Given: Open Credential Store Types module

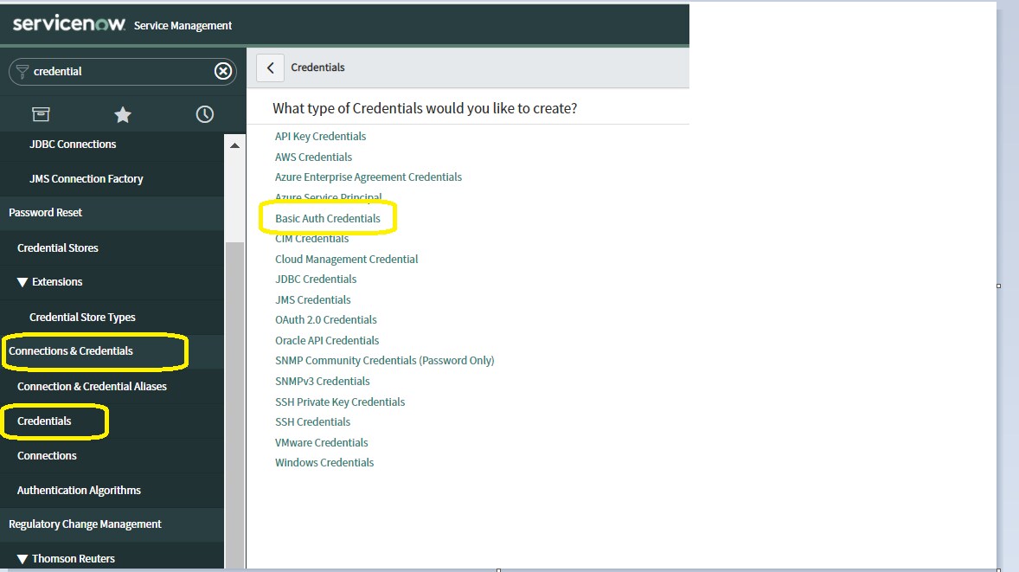Looking at the screenshot, I should (82, 318).
